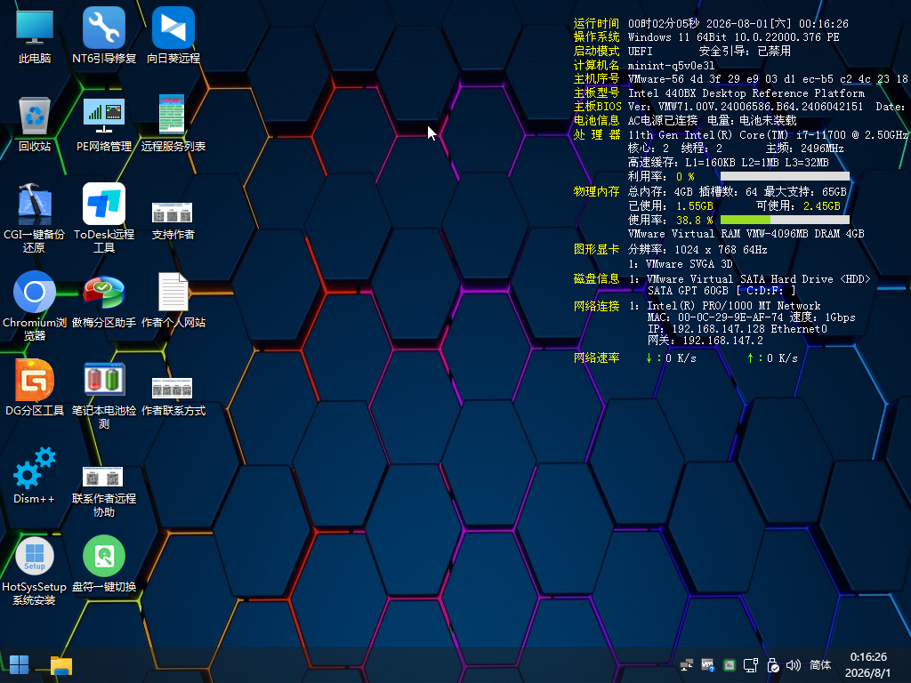This screenshot has width=911, height=683.
Task: Open the 回收站 recycle bin
Action: click(35, 123)
